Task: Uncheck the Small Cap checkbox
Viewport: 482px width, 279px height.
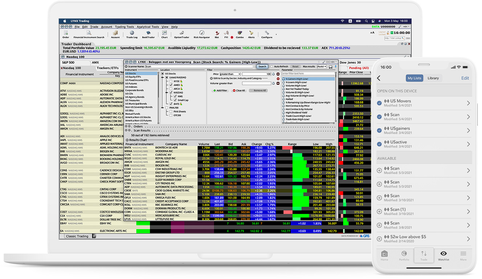Action: (x=175, y=100)
